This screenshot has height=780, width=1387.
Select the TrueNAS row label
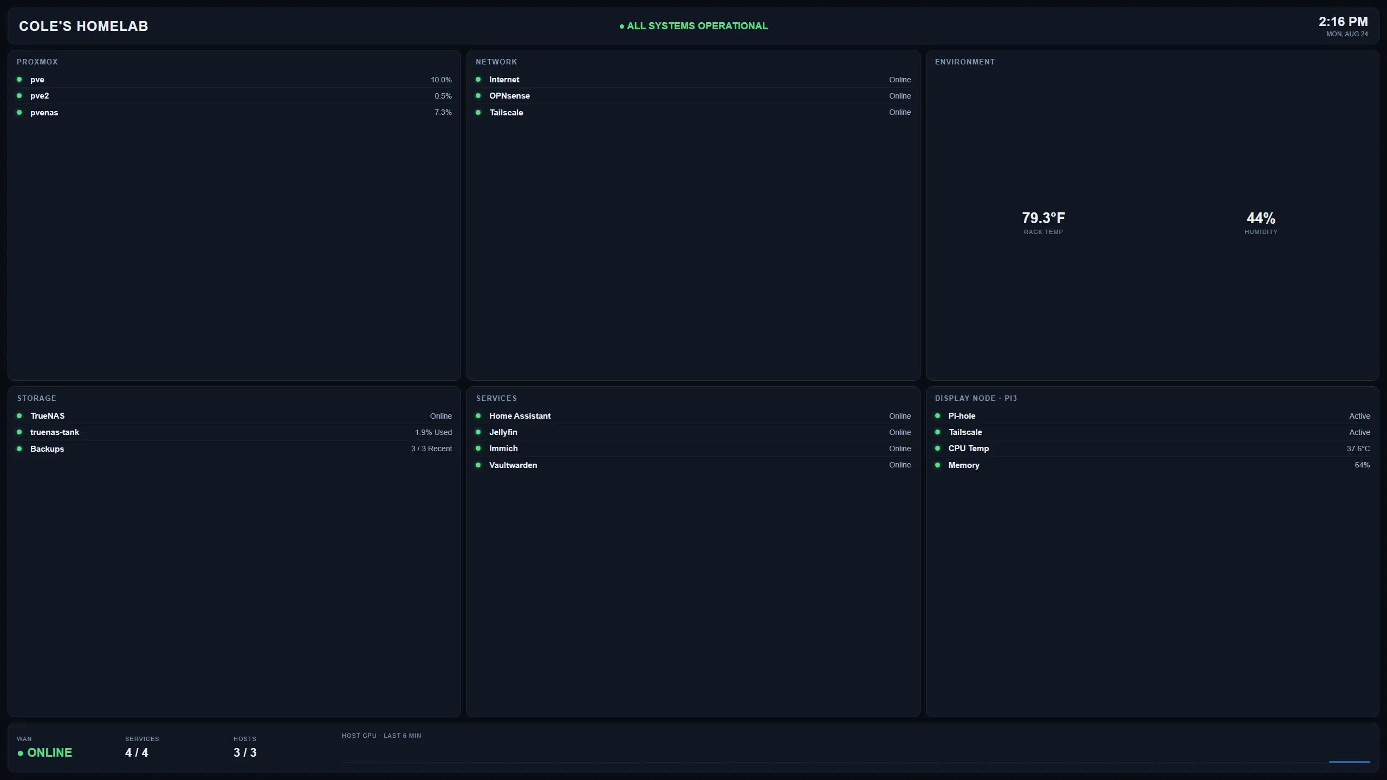click(x=48, y=416)
